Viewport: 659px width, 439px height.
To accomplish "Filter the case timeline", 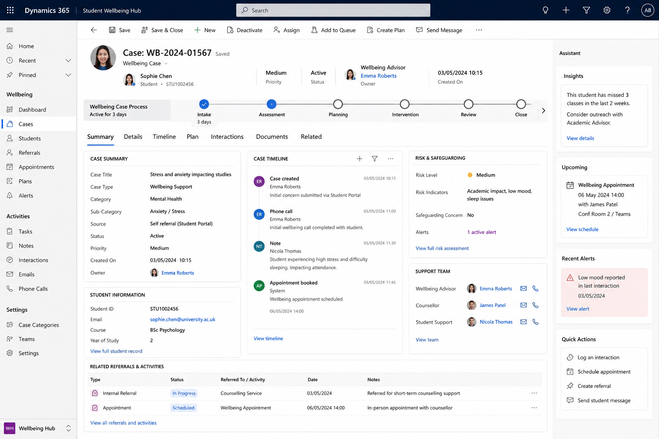I will (x=375, y=159).
